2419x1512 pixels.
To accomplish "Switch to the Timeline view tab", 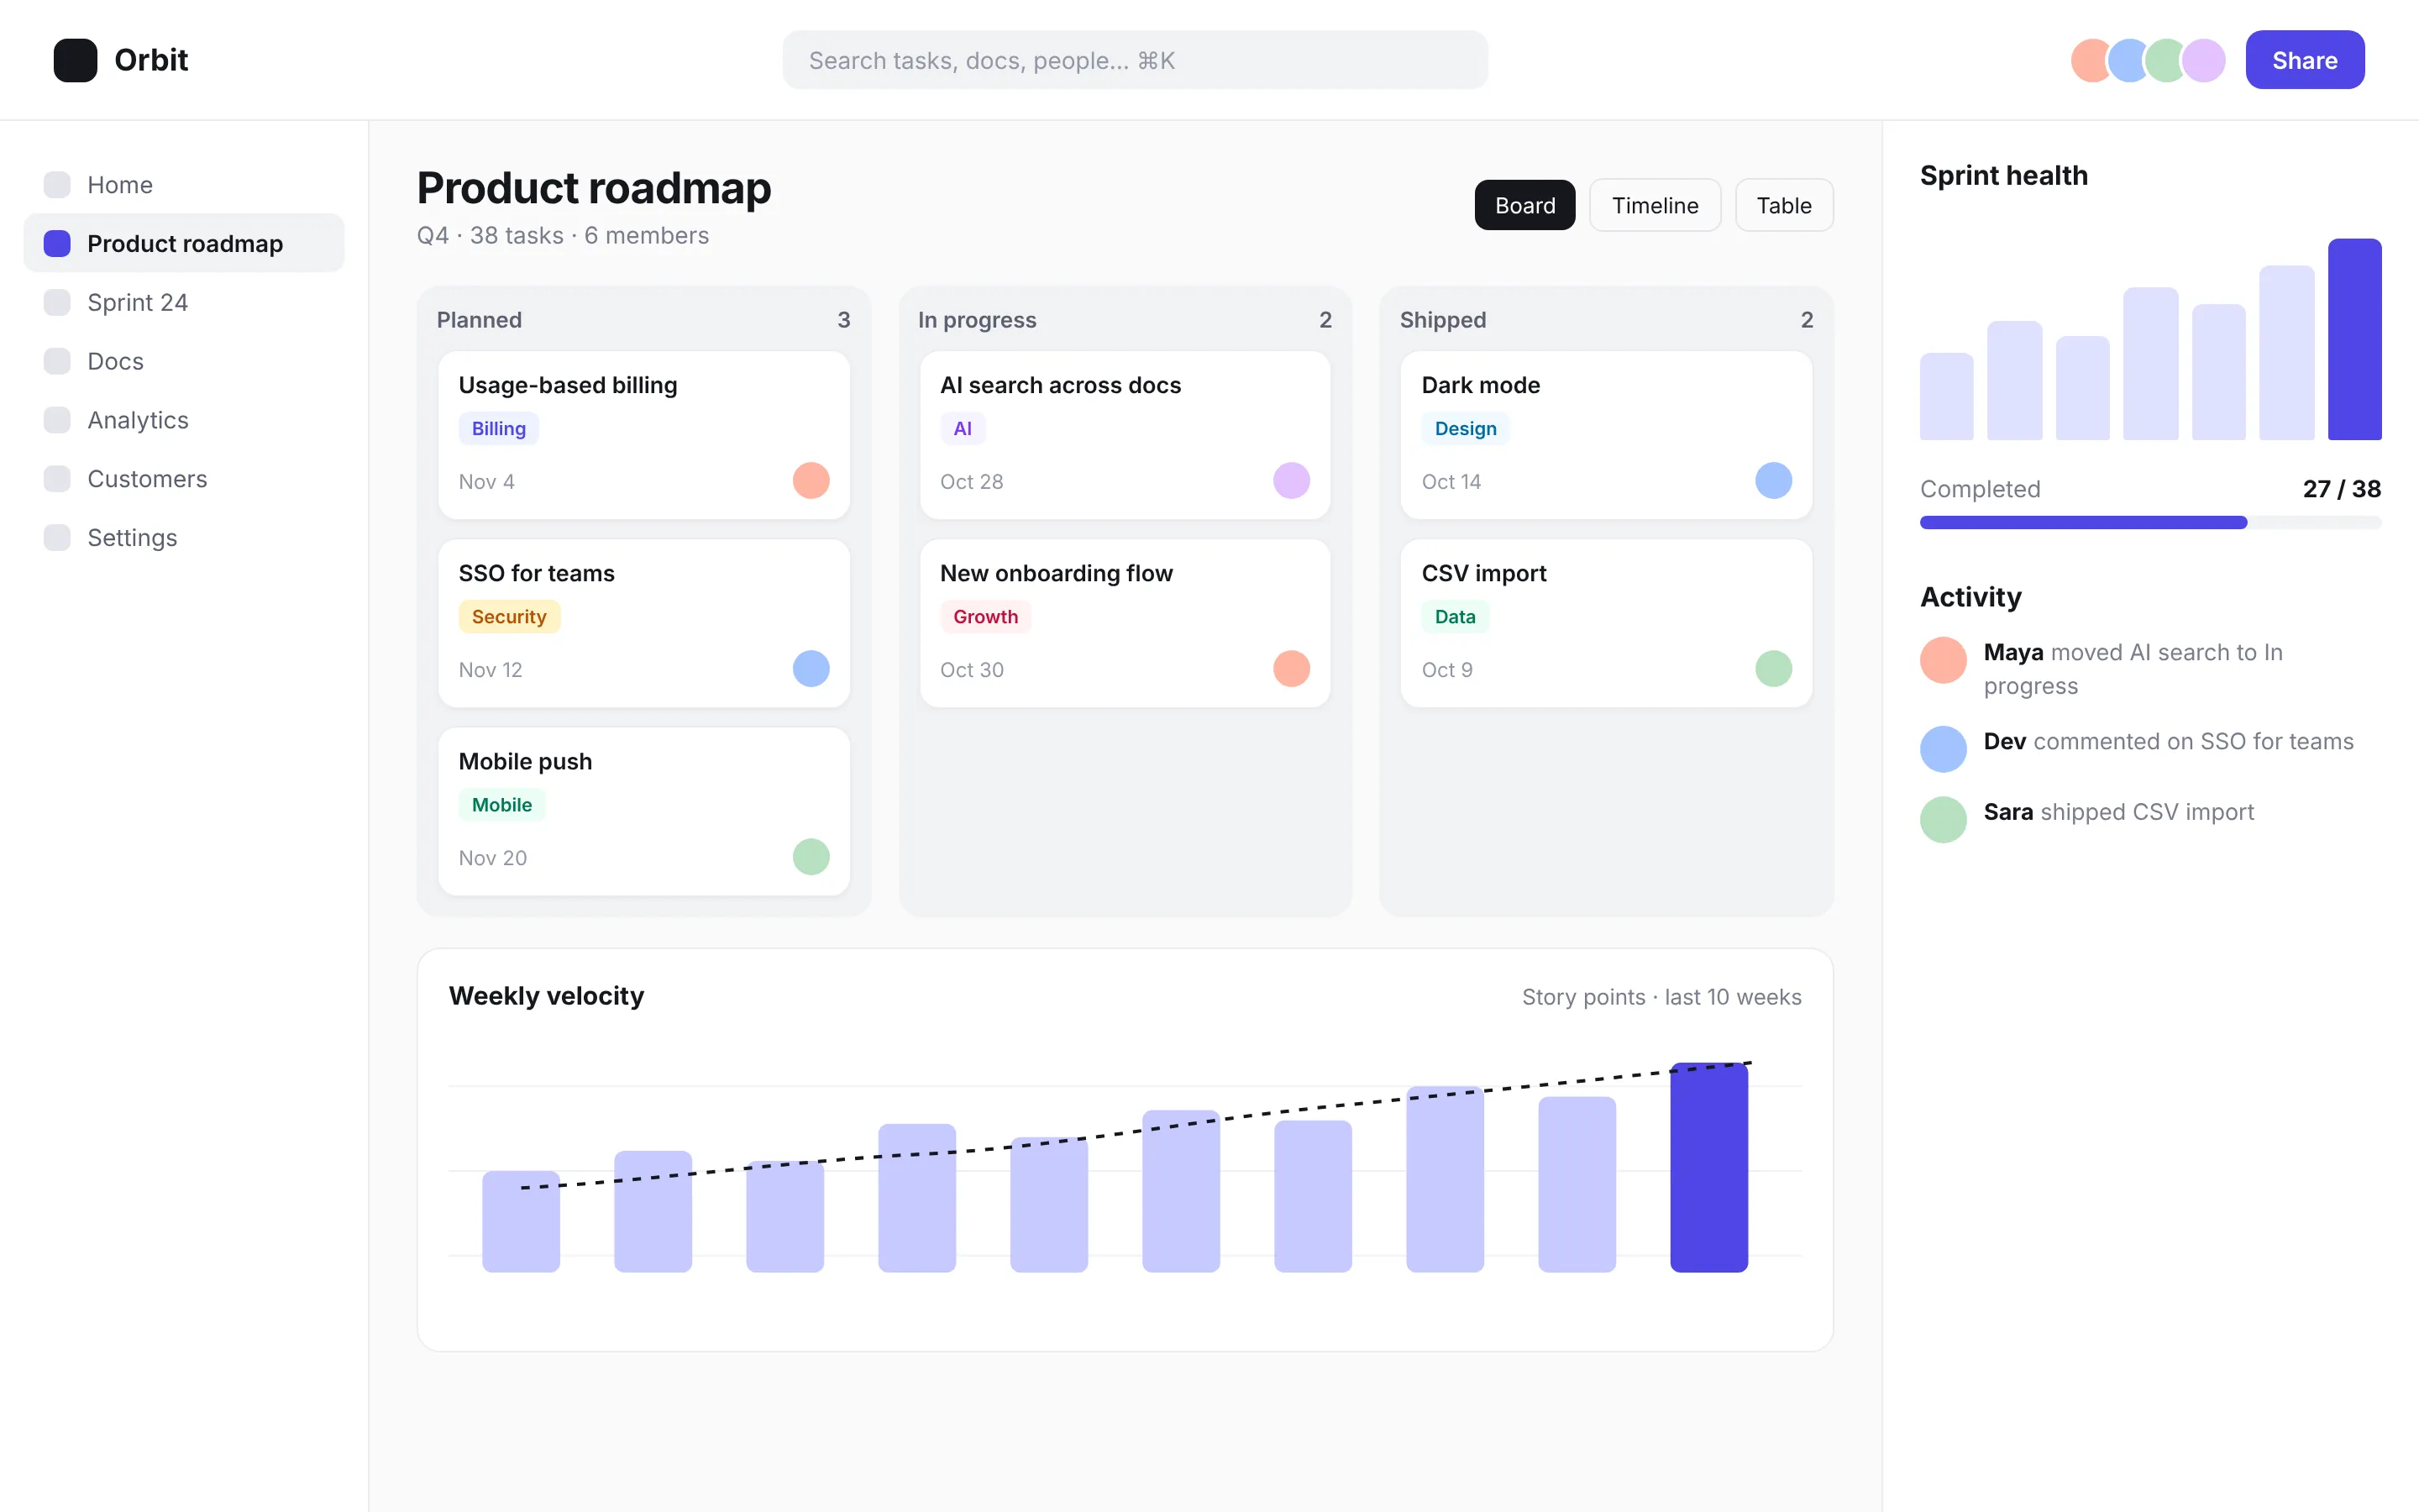I will coord(1656,205).
